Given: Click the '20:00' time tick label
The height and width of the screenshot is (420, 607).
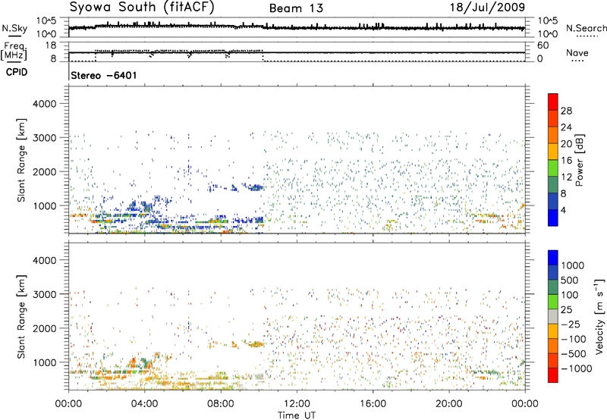Looking at the screenshot, I should tap(448, 404).
